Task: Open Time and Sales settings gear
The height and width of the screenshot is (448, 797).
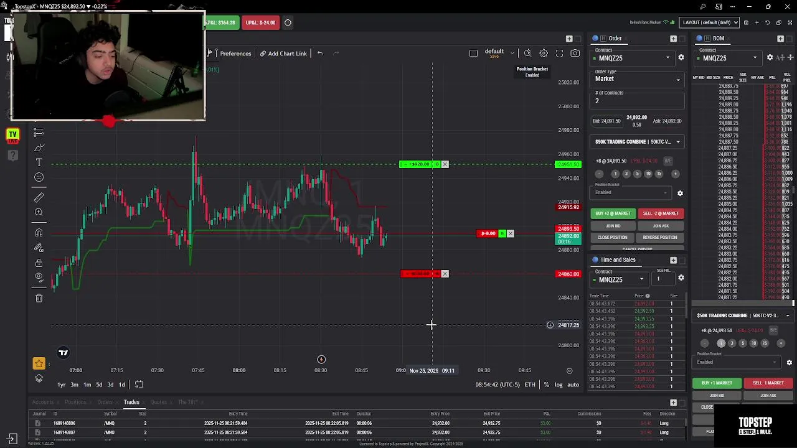Action: pos(681,278)
